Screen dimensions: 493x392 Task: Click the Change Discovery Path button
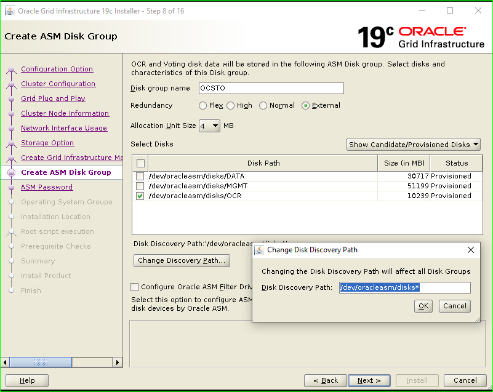tap(182, 260)
